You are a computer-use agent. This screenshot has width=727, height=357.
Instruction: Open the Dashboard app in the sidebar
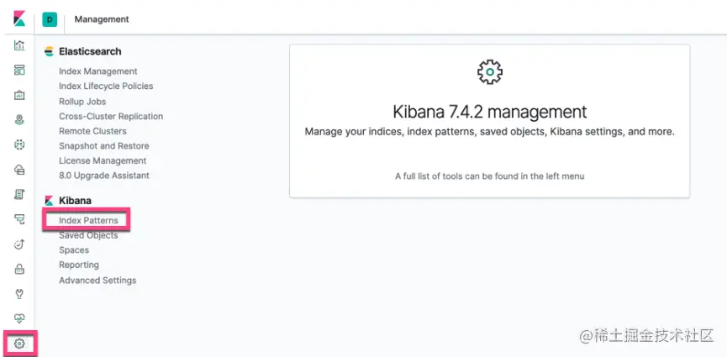pyautogui.click(x=19, y=71)
